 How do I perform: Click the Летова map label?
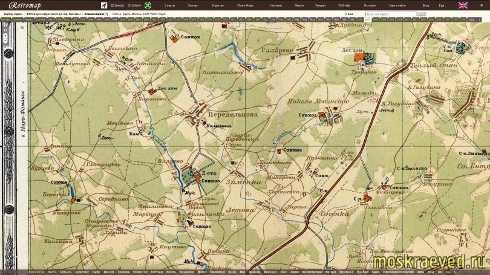(x=240, y=210)
